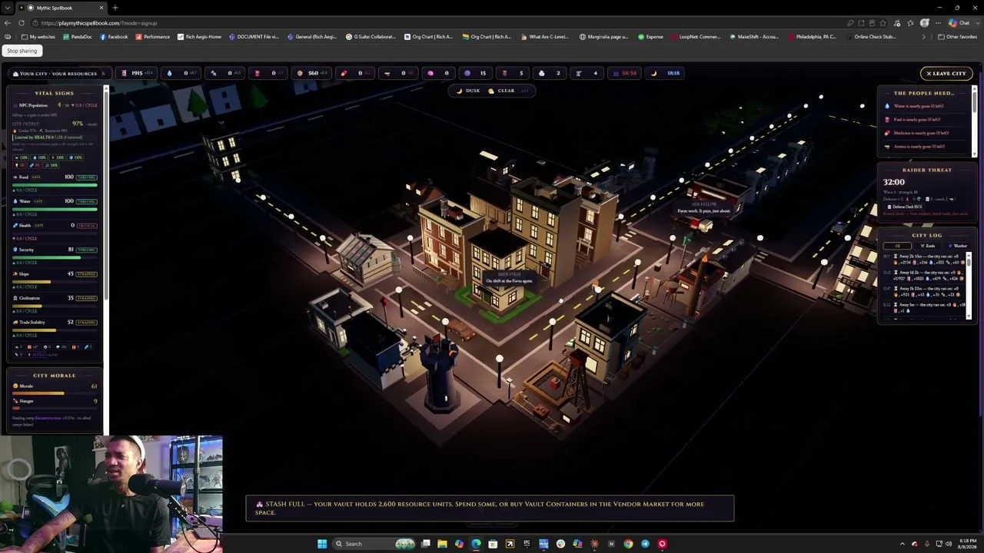Click the Leave City button

coord(946,73)
